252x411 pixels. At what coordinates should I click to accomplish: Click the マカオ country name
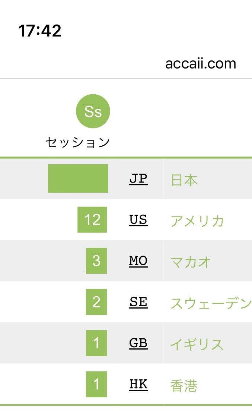(191, 262)
